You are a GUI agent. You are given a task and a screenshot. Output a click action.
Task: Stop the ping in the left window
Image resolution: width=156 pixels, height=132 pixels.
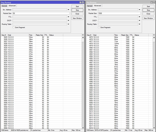point(77,10)
